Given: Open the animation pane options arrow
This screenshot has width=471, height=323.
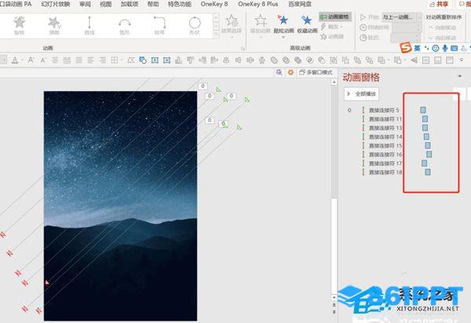Looking at the screenshot, I should pyautogui.click(x=460, y=76).
